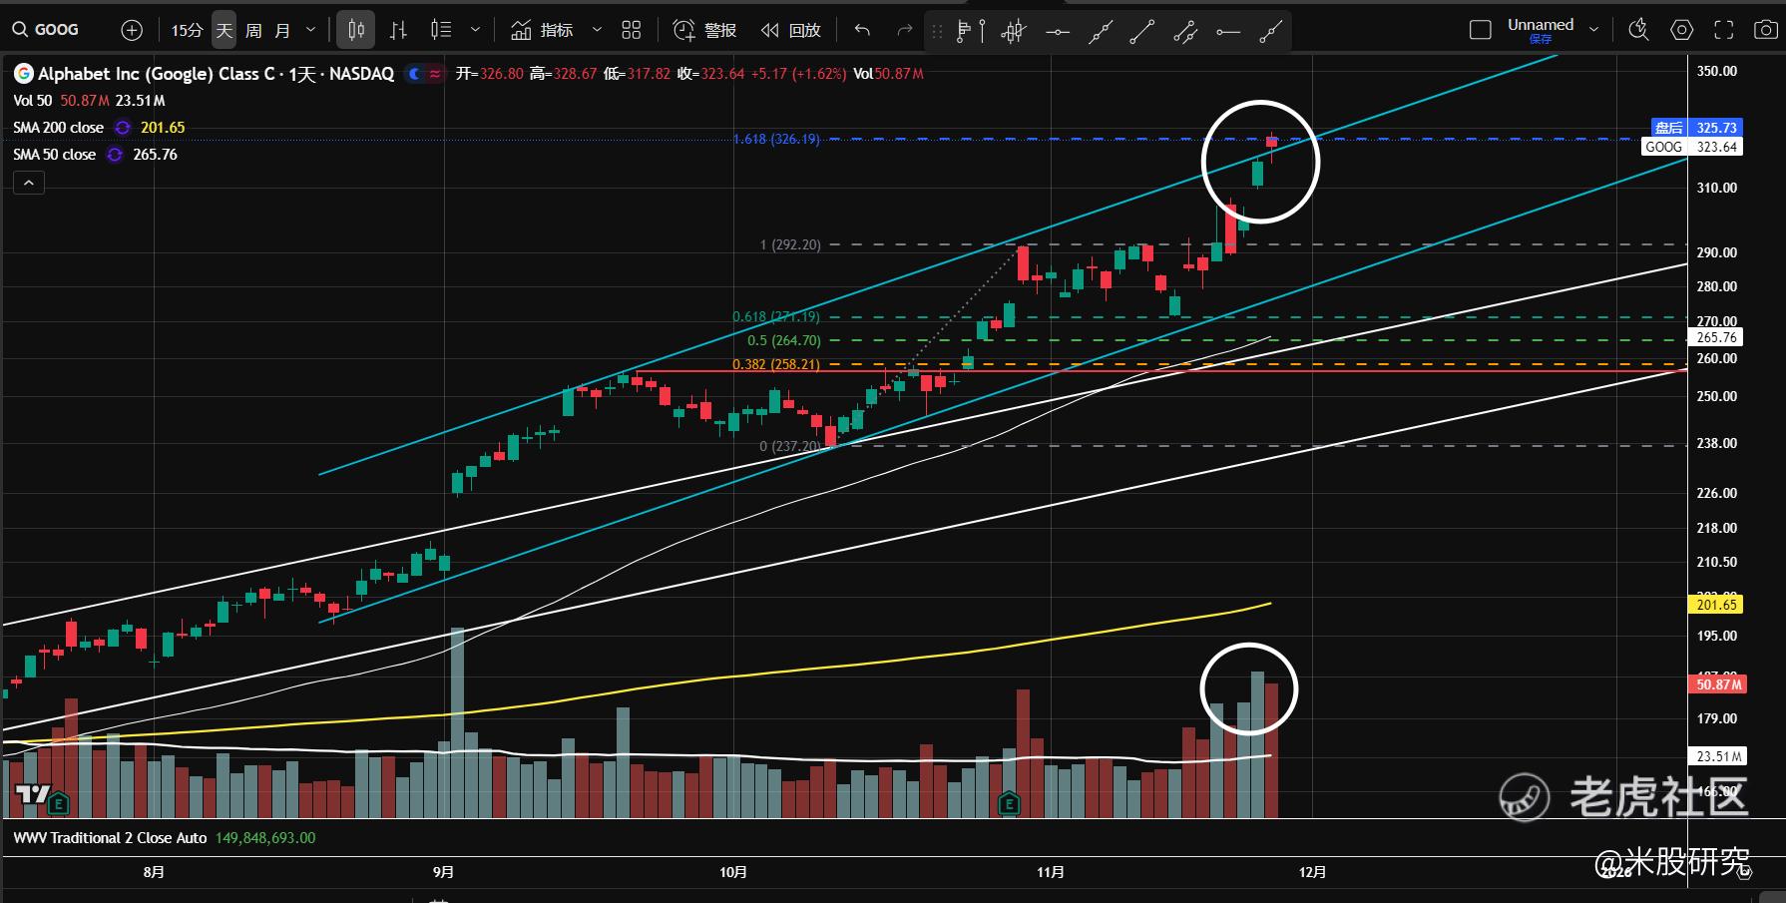The width and height of the screenshot is (1786, 903).
Task: Select the 月 monthly interval
Action: (x=282, y=30)
